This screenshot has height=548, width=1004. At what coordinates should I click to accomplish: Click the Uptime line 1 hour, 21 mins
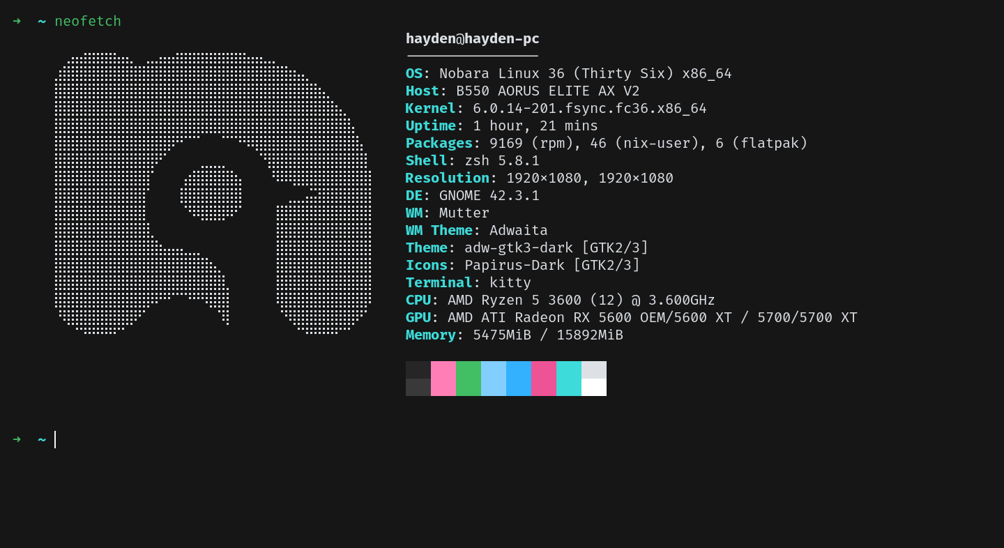[502, 125]
